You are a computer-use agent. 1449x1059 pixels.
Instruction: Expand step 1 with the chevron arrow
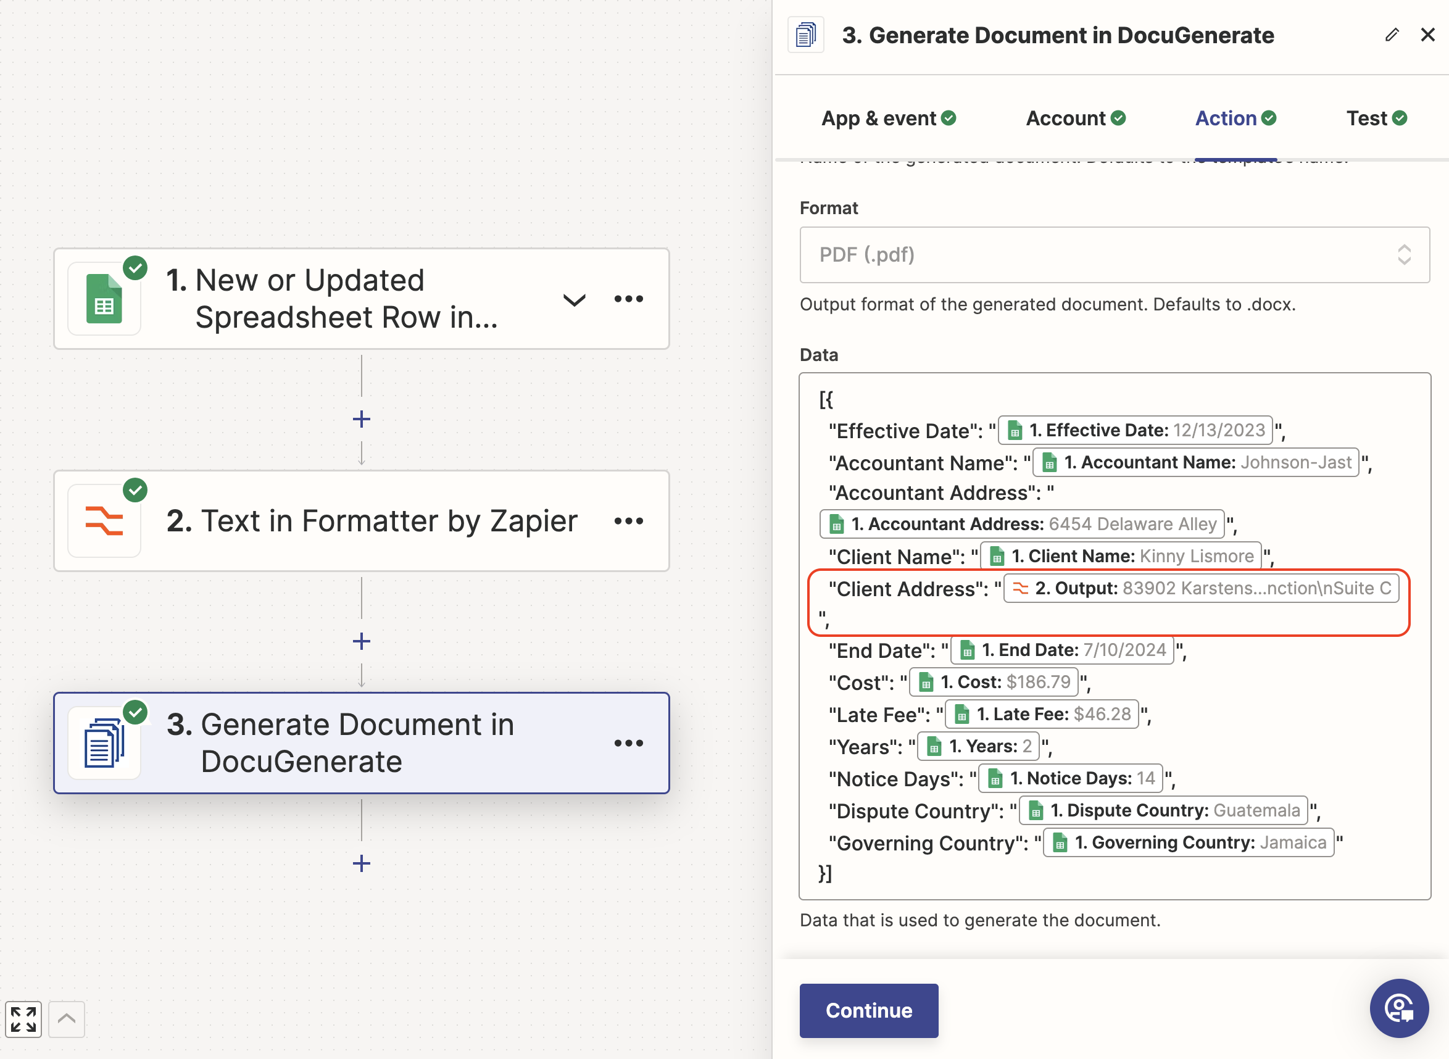click(574, 300)
